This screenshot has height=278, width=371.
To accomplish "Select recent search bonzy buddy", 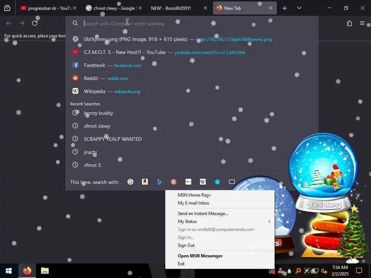I will coord(192,113).
